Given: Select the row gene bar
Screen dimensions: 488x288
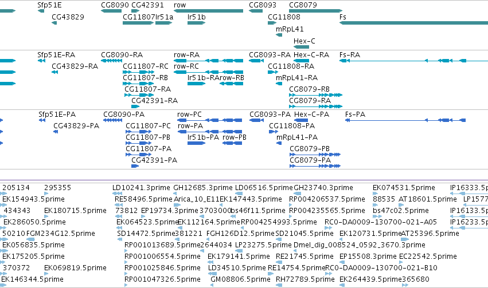Looking at the screenshot, I should (208, 11).
